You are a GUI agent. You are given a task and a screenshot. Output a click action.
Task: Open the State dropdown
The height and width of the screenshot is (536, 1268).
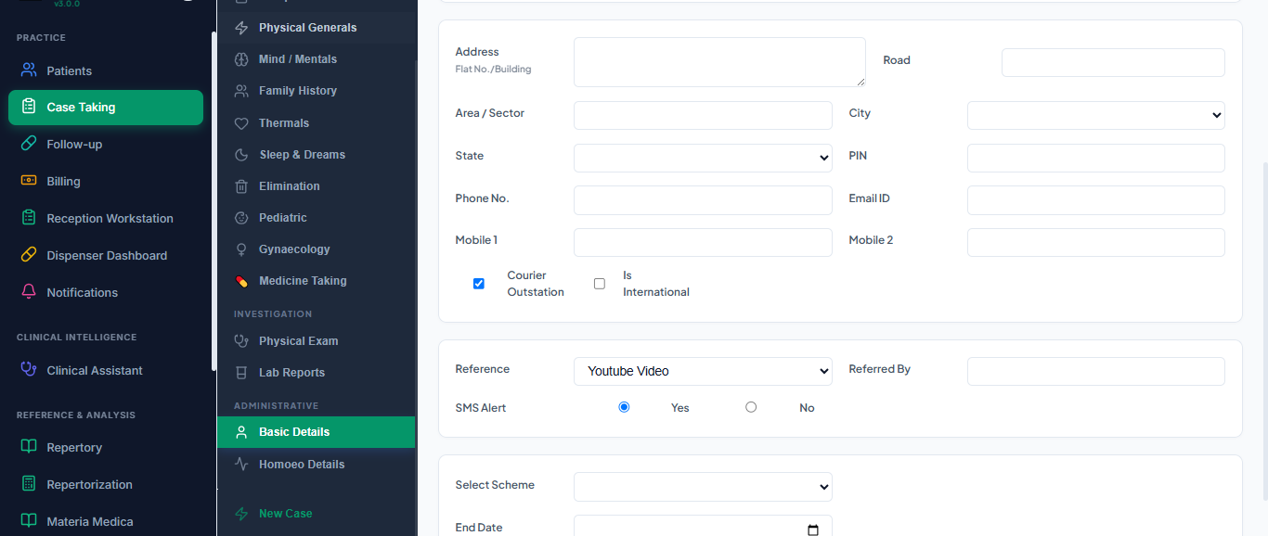pos(703,158)
